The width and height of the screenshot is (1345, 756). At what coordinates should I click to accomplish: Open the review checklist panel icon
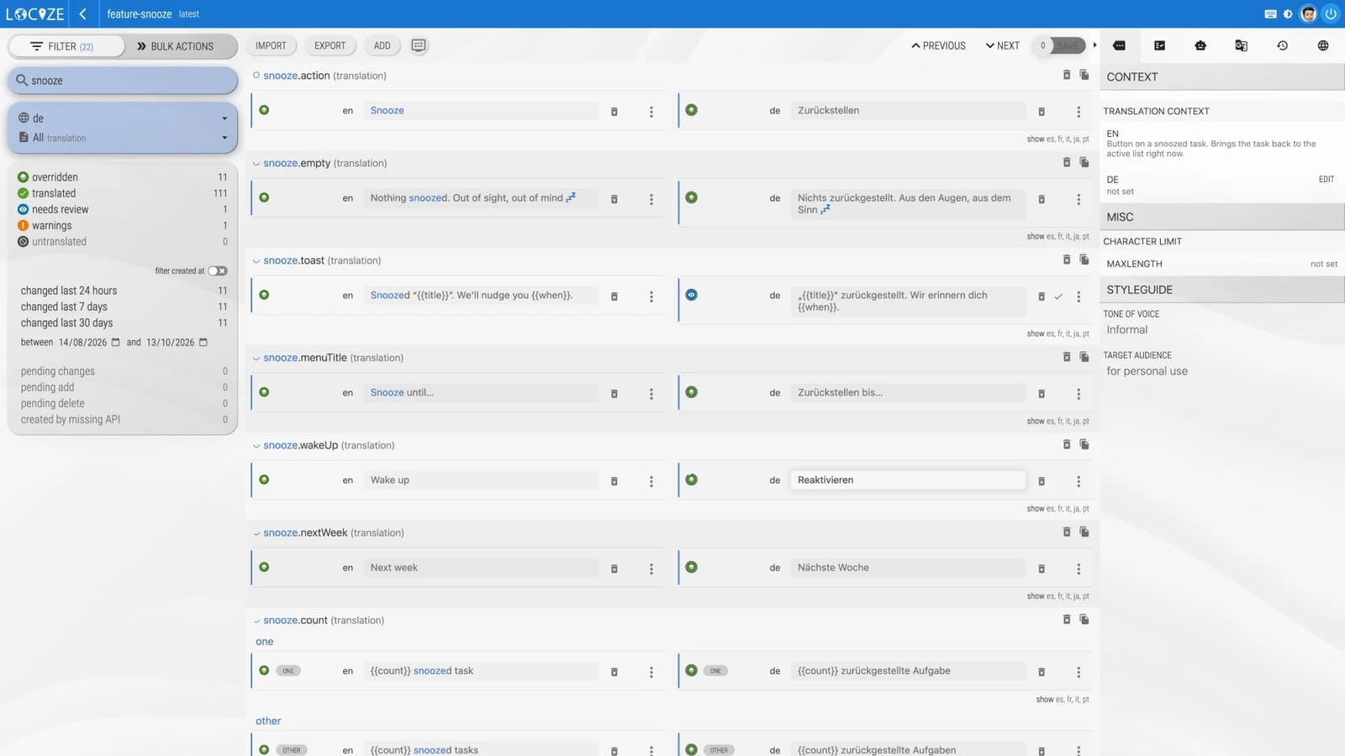(x=1159, y=45)
